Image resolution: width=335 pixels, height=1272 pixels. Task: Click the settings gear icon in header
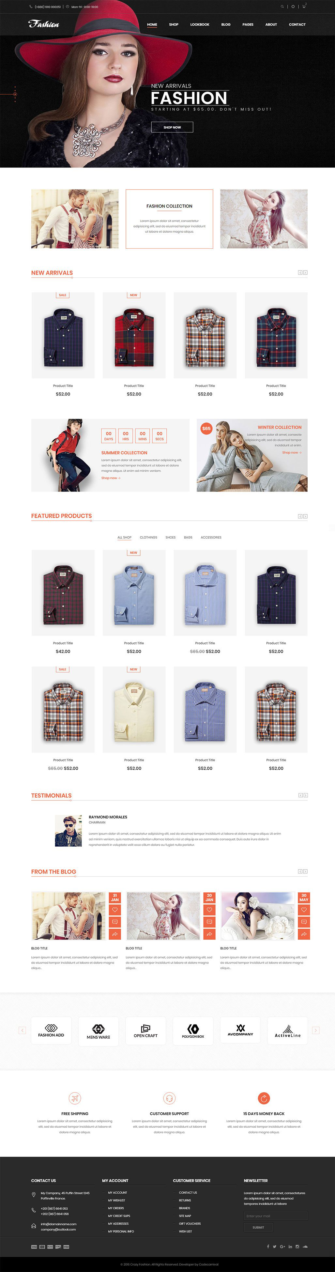click(293, 7)
